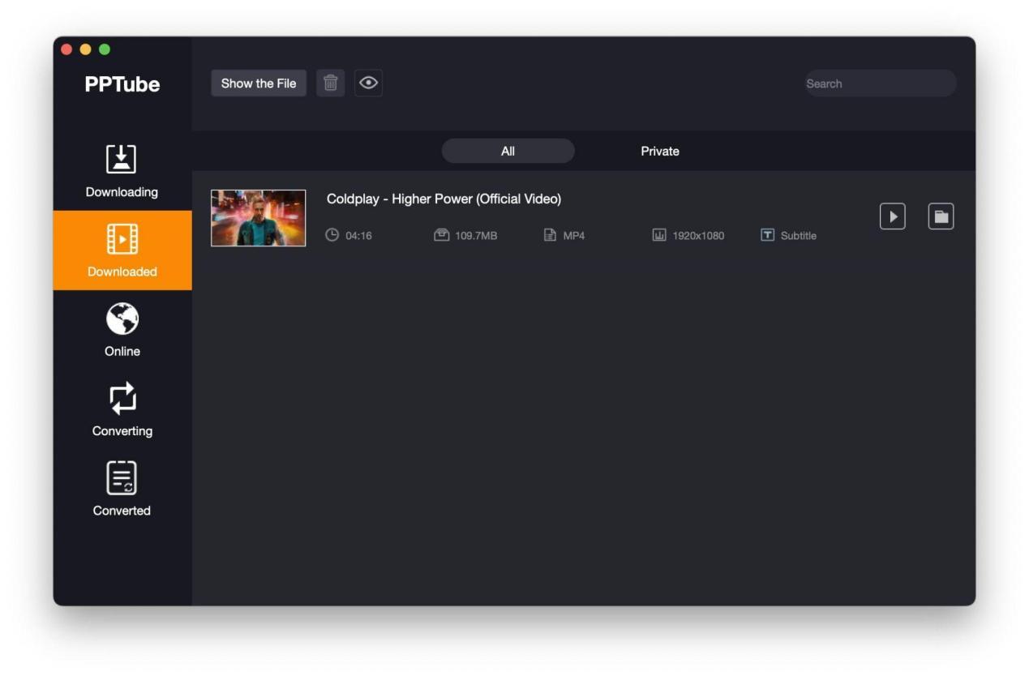
Task: Go to the Converting section
Action: (122, 409)
